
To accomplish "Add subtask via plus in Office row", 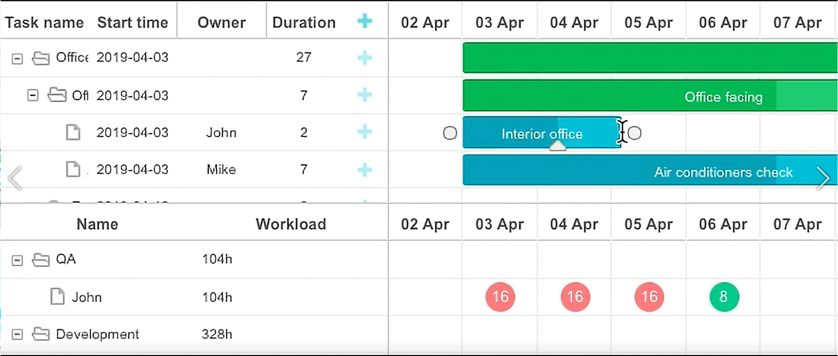I will coord(364,58).
